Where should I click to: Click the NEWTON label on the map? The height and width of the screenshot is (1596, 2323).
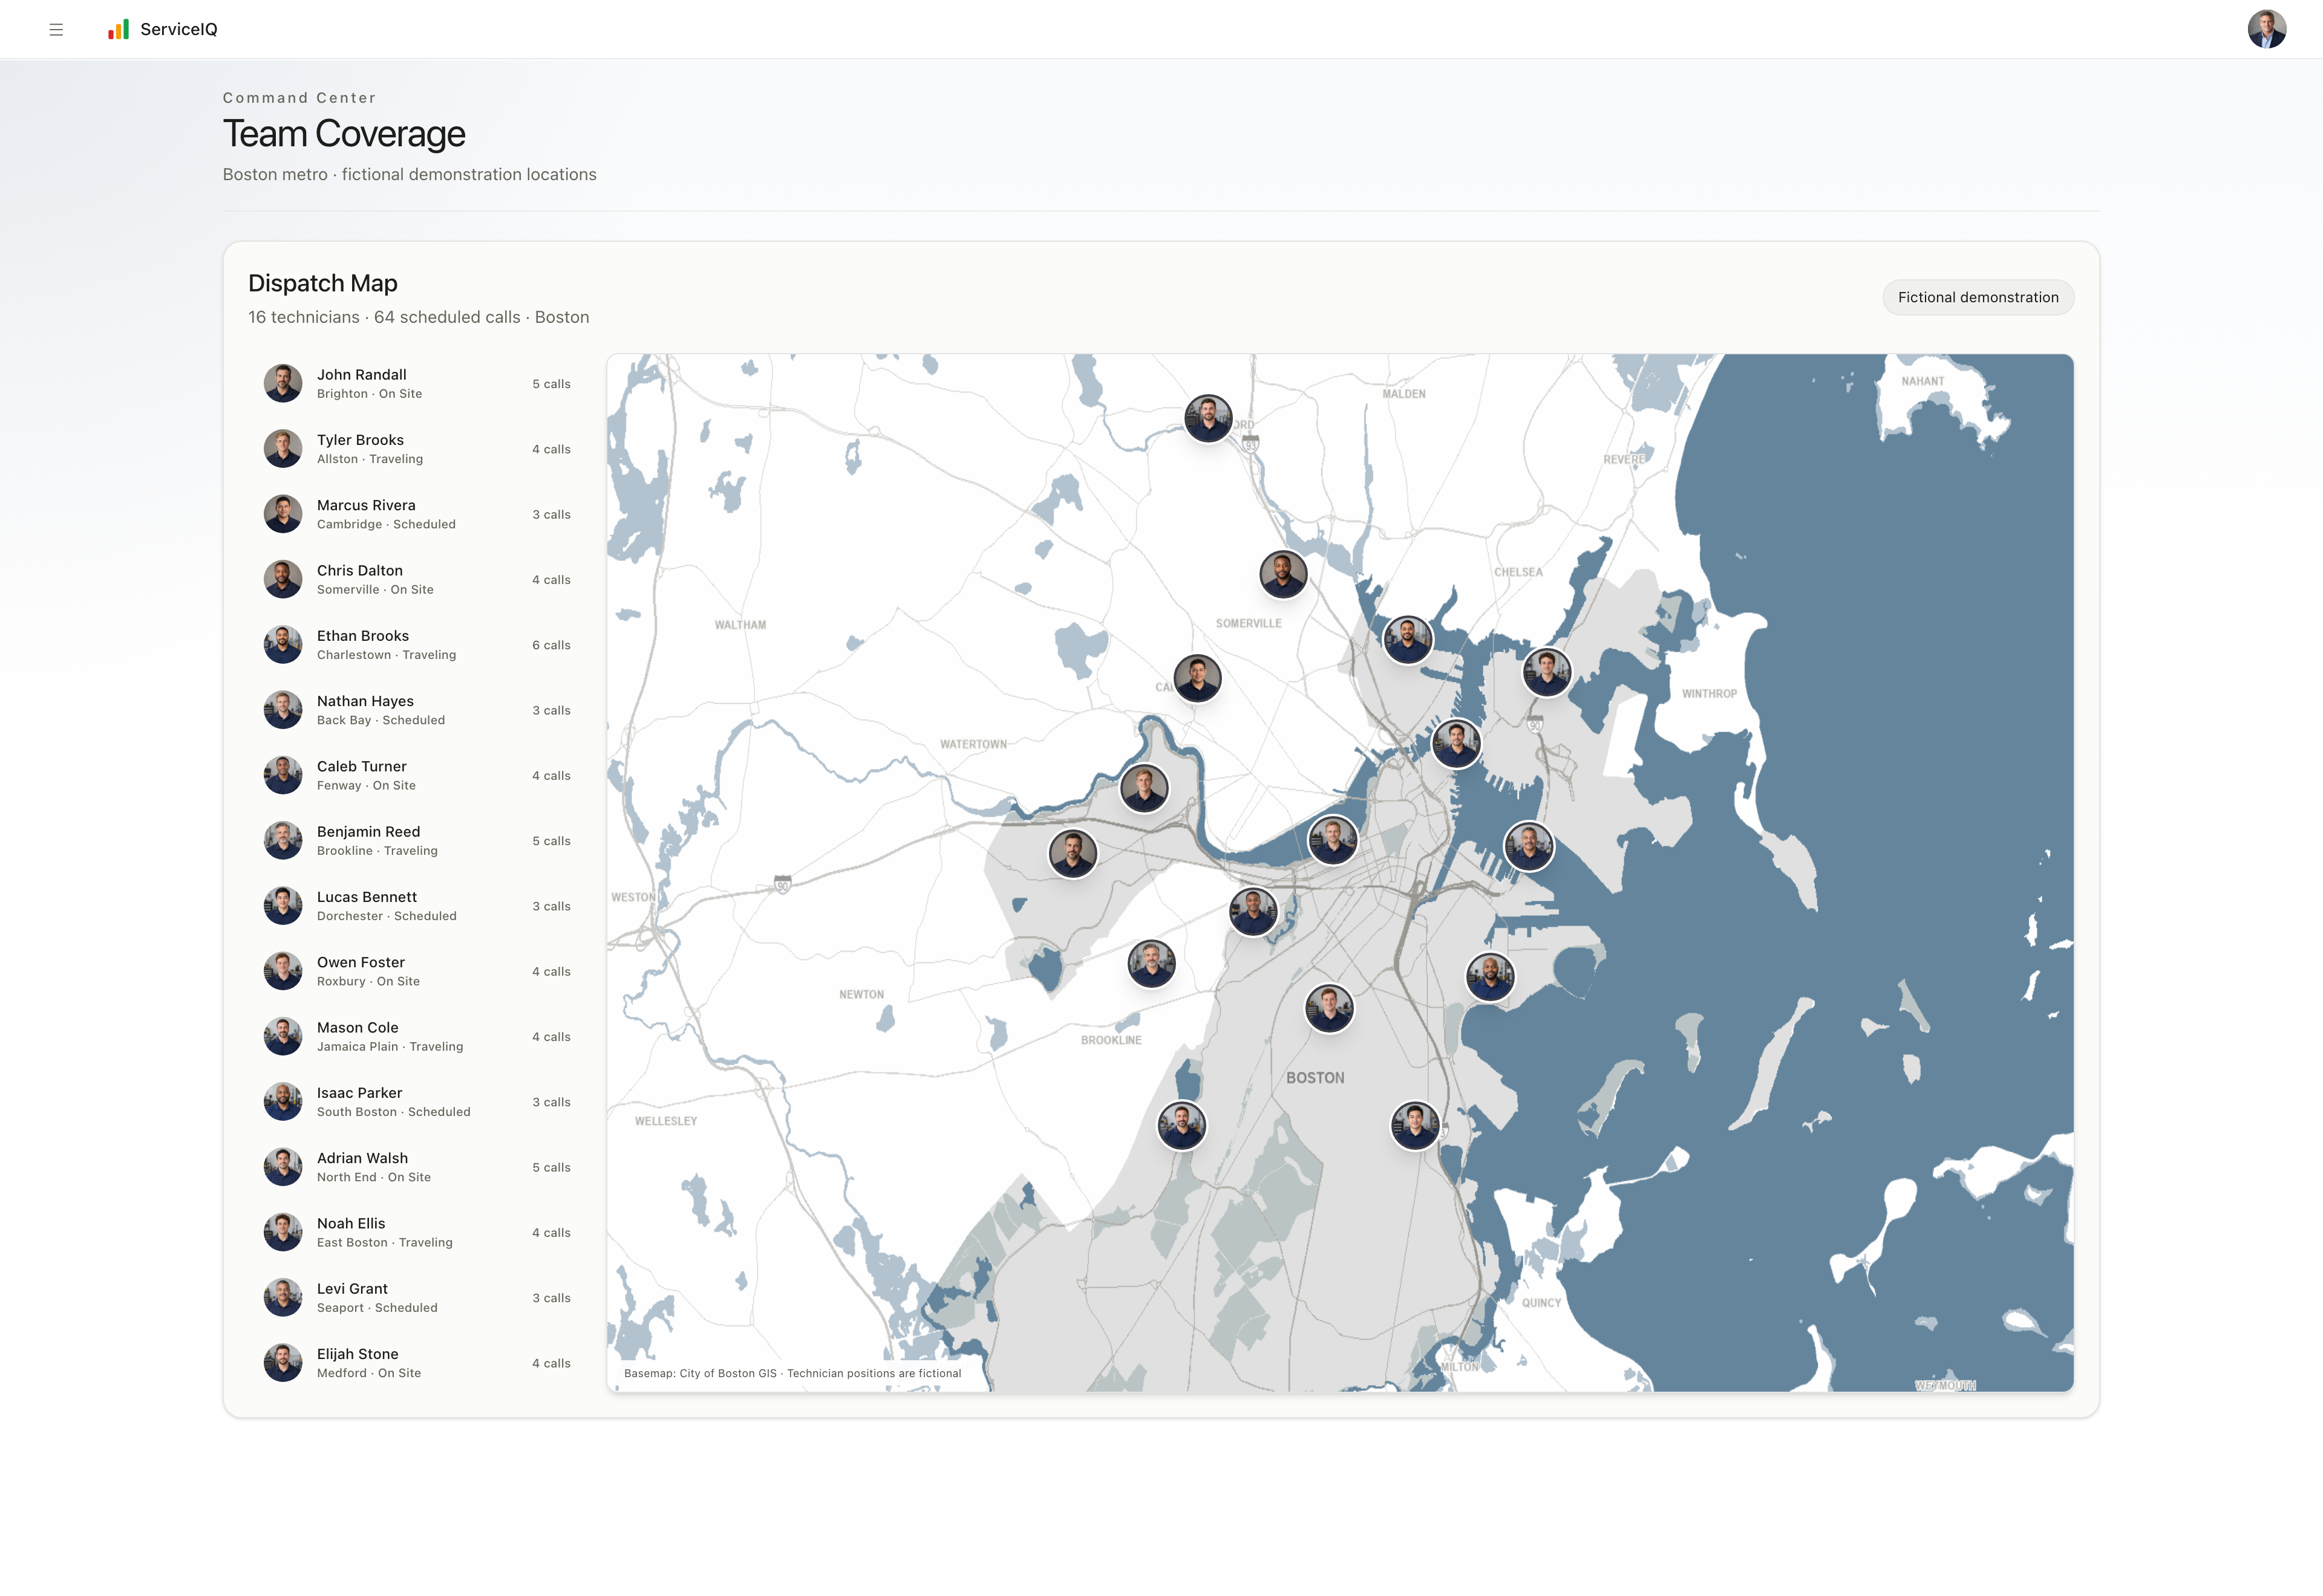pyautogui.click(x=861, y=995)
